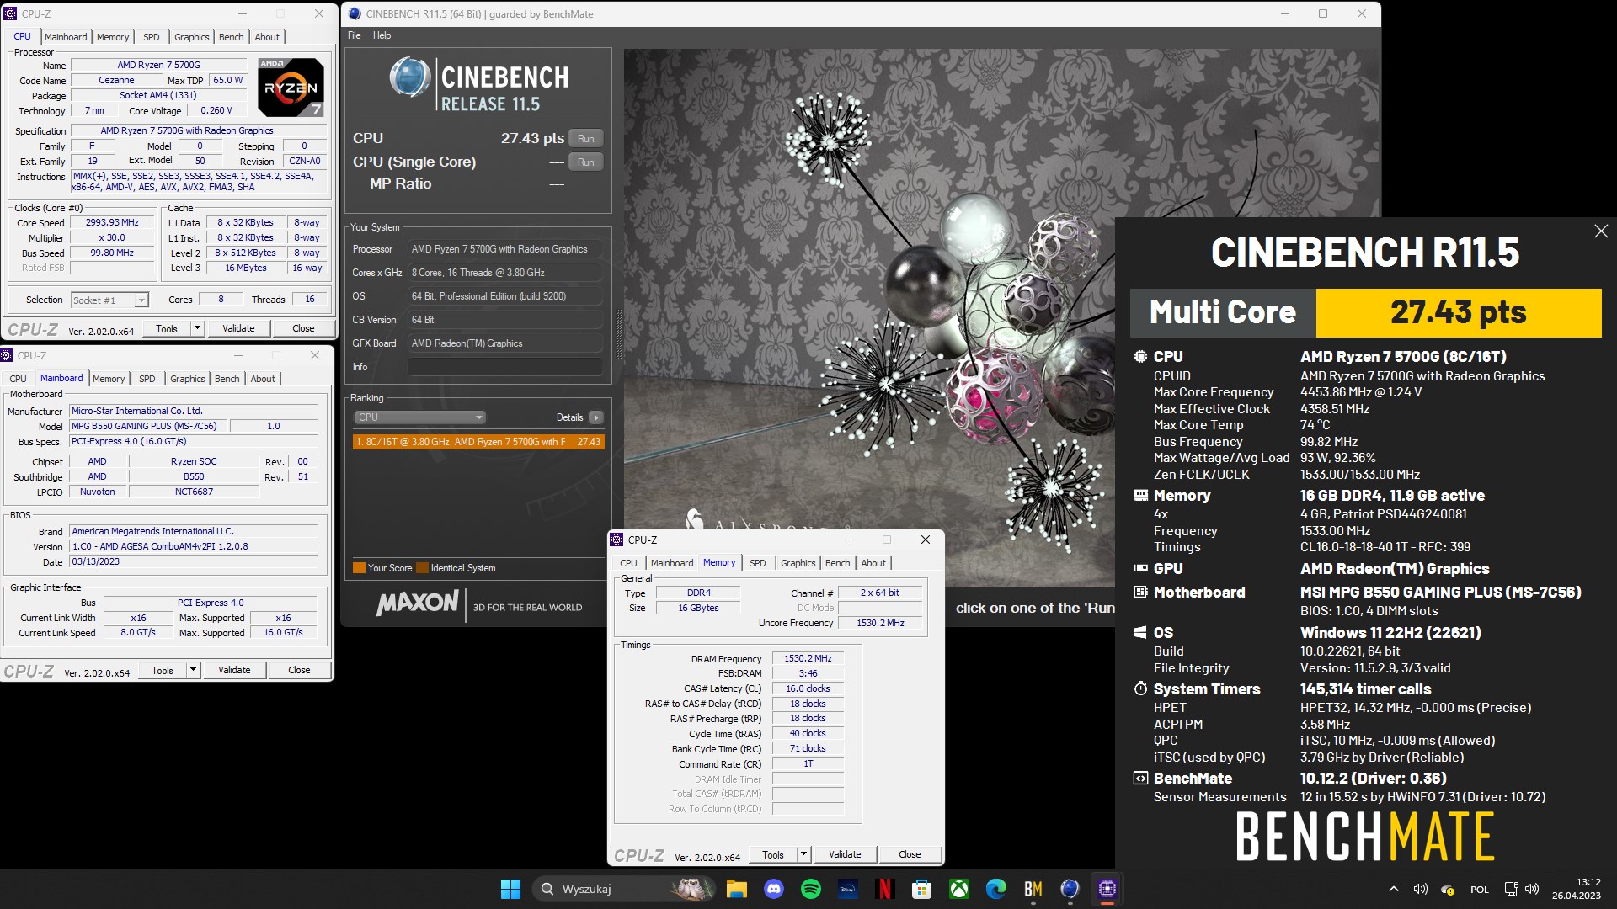Click Validate in the Mainboard CPU-Z window

(x=234, y=670)
